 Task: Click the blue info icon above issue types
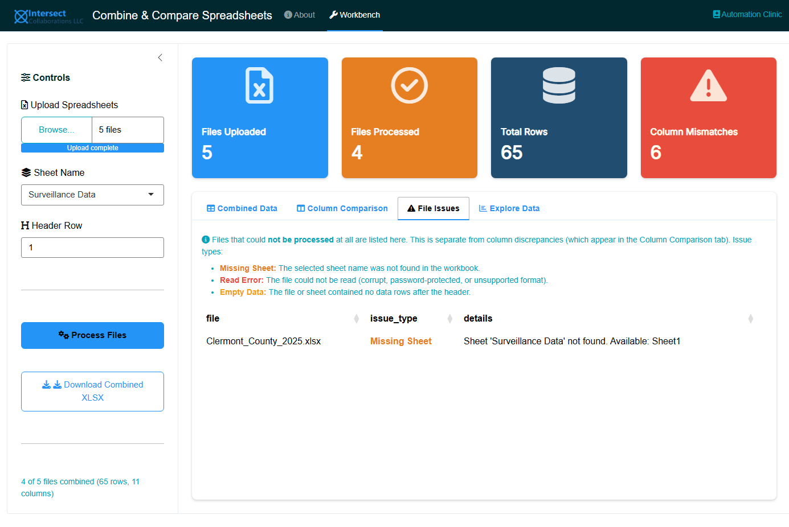(206, 240)
